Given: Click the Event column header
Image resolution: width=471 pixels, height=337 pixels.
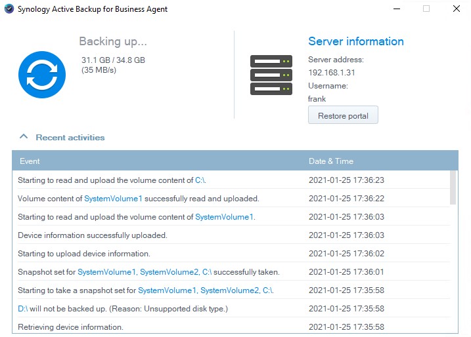Looking at the screenshot, I should 30,161.
